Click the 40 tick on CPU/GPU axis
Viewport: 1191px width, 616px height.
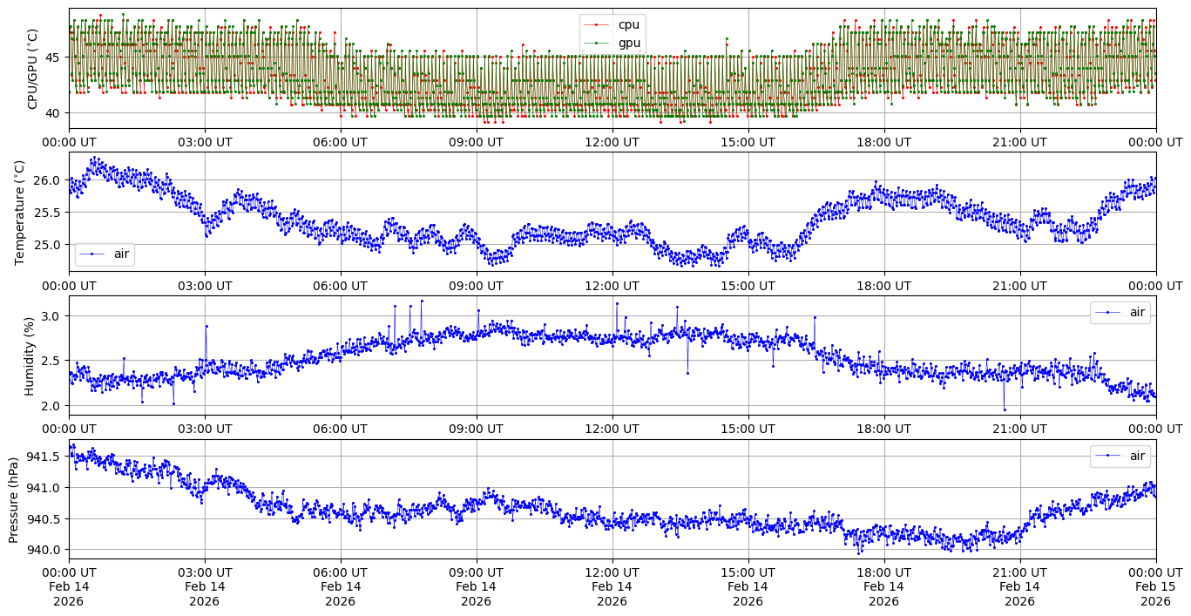point(54,113)
